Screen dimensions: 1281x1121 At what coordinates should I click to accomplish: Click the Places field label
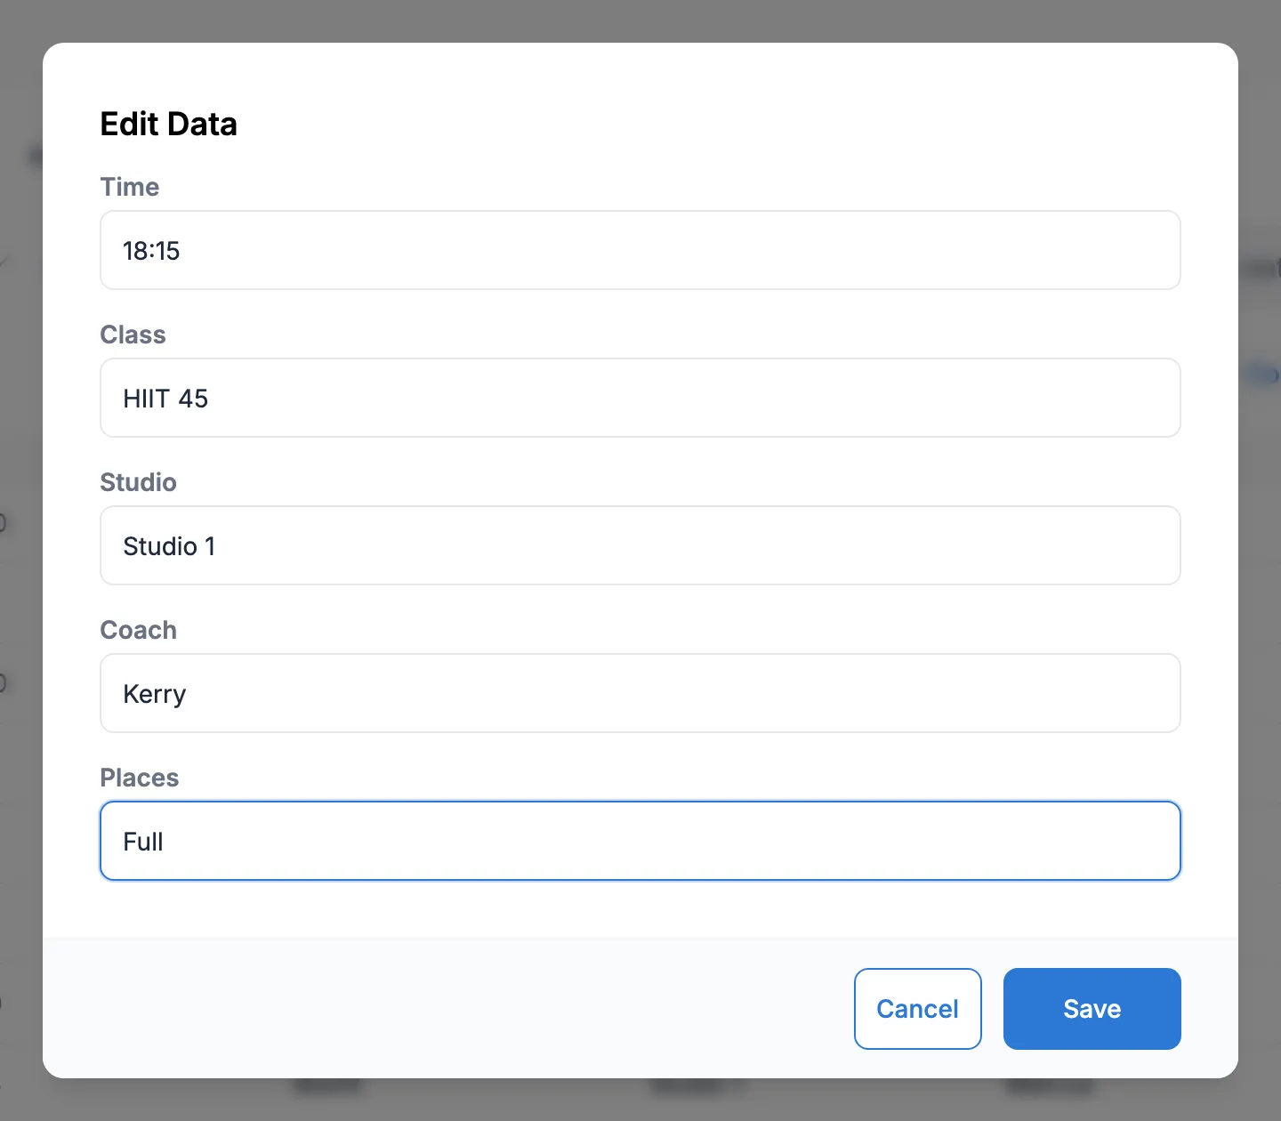click(140, 778)
